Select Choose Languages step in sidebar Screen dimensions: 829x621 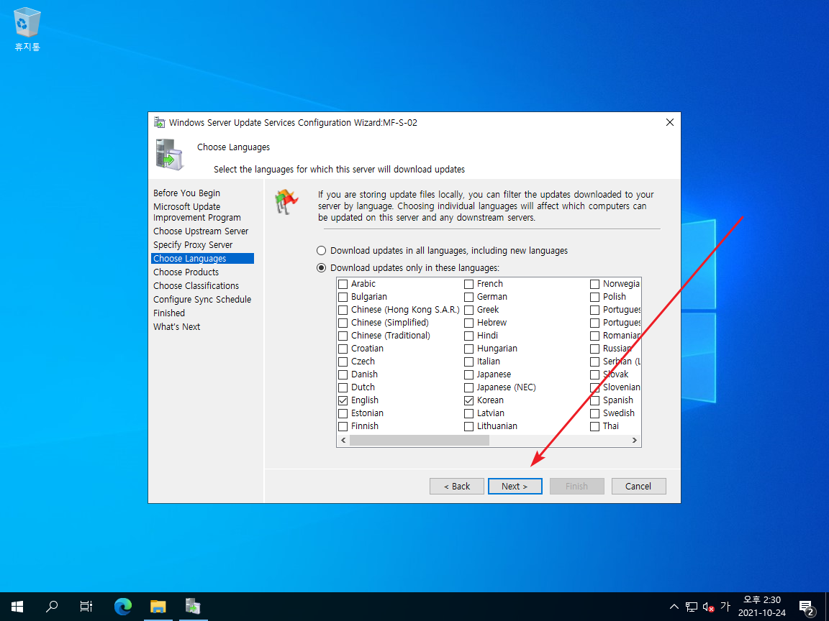tap(202, 259)
